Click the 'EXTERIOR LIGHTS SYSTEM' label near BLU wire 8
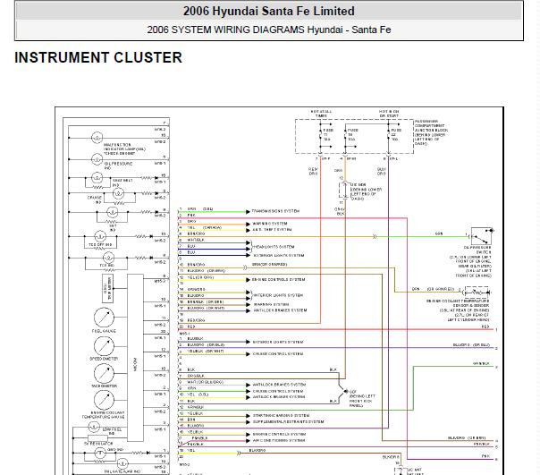540x475 pixels. coord(279,256)
